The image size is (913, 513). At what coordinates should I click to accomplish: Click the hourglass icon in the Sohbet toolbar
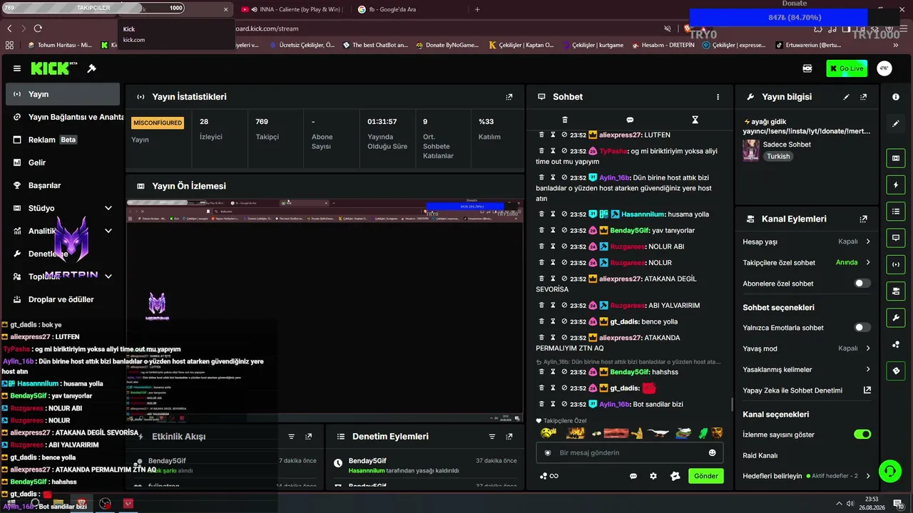[x=695, y=120]
